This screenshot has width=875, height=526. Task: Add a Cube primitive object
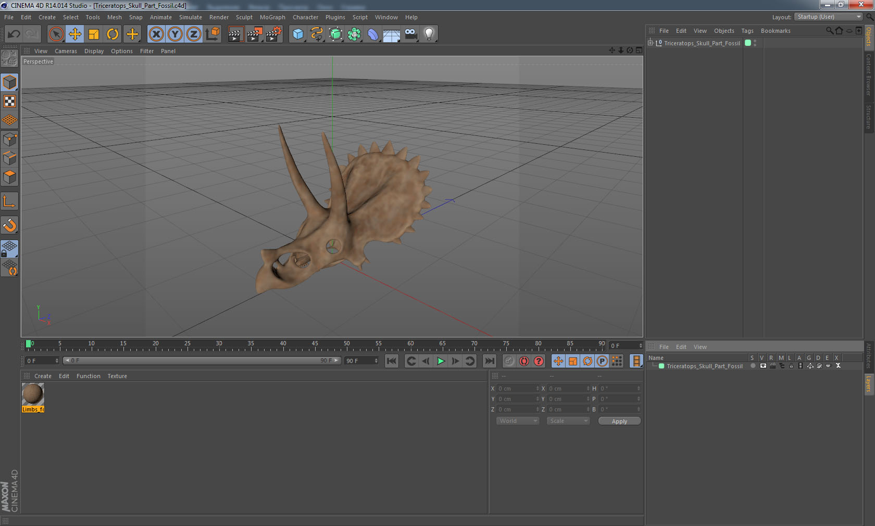(298, 34)
